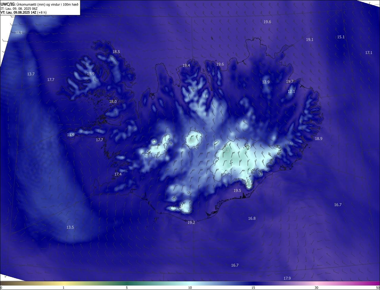The width and height of the screenshot is (380, 290).
Task: Click the 19.7 value label
Action: click(290, 81)
